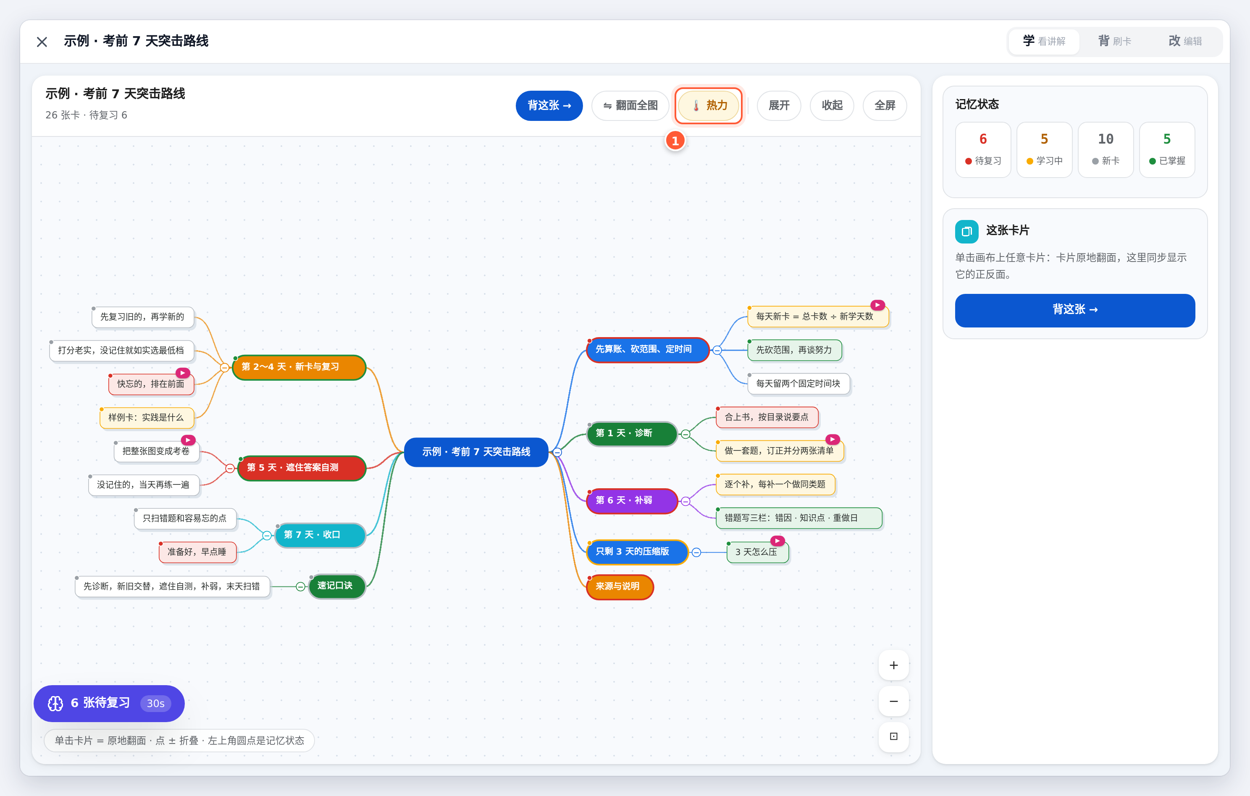The width and height of the screenshot is (1250, 796).
Task: Collapse the 第 2~4 天 branch node
Action: click(x=224, y=367)
